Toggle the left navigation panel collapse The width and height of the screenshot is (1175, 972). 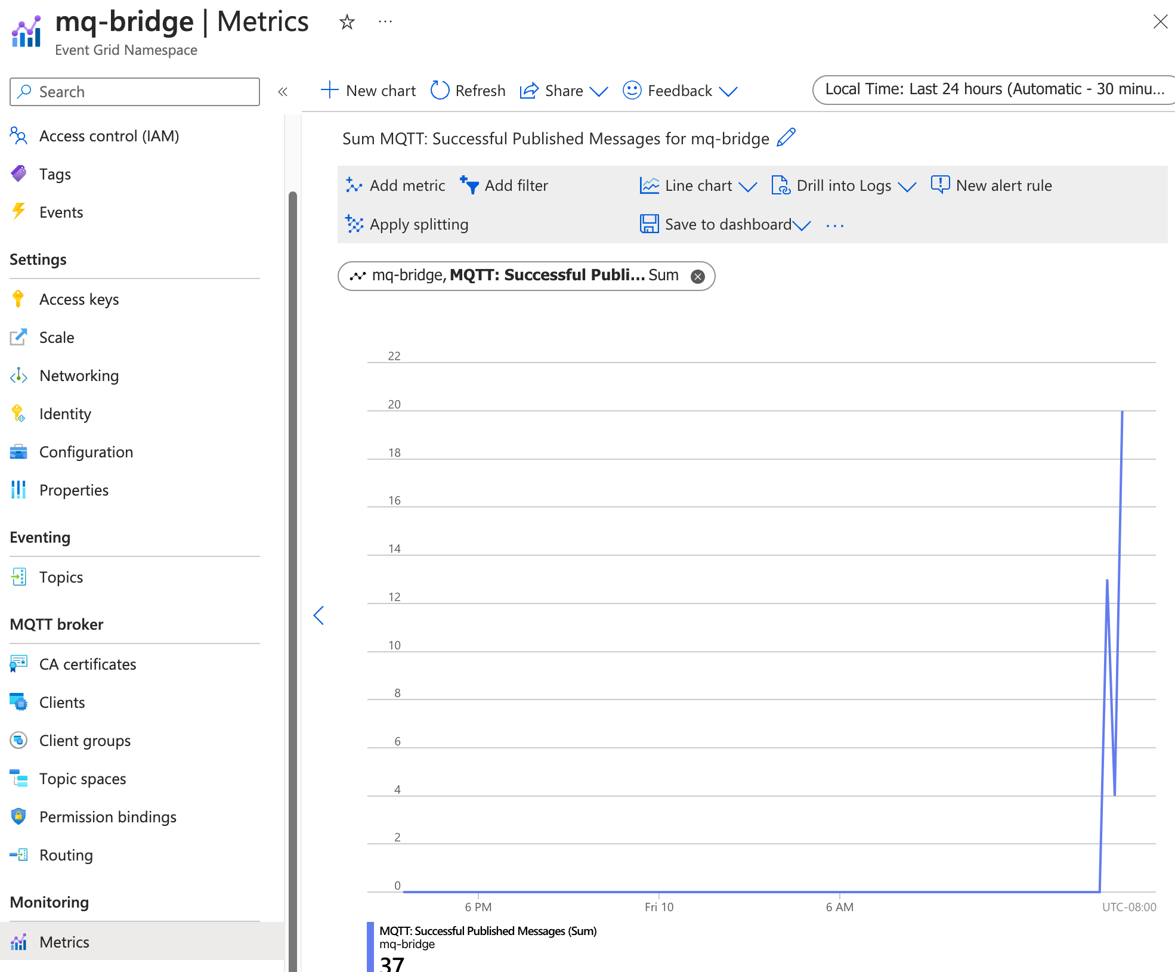(x=282, y=92)
